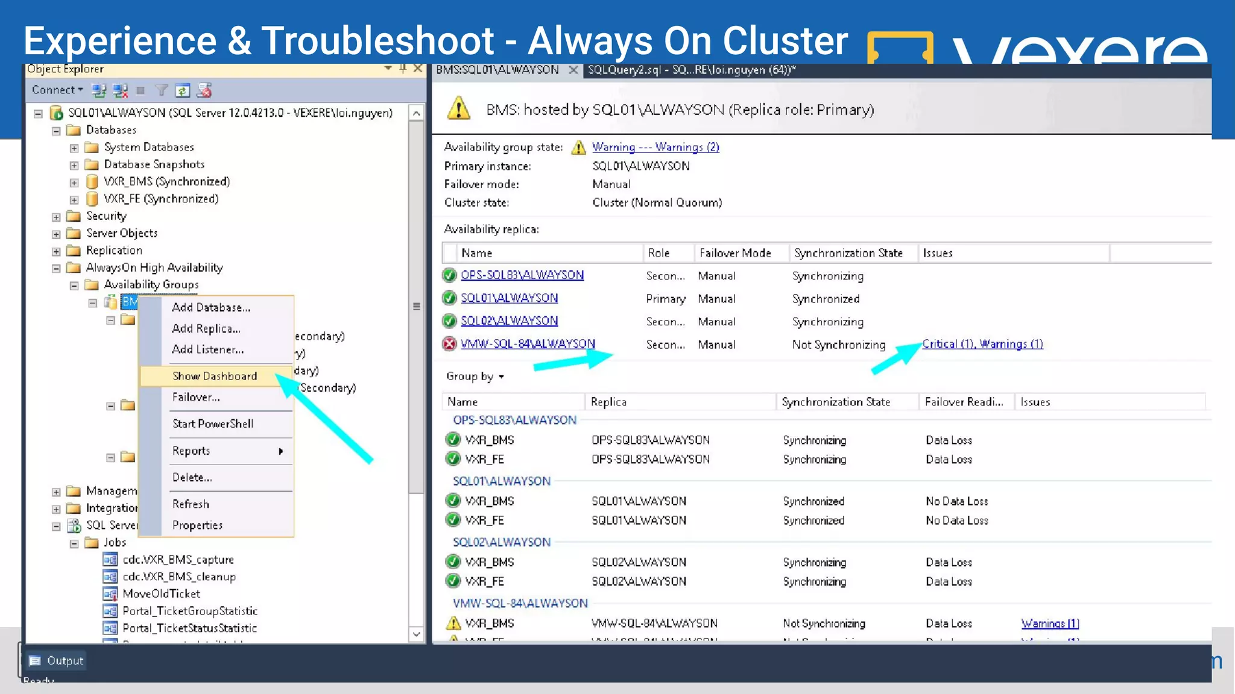Open the Group by dropdown

coord(475,377)
